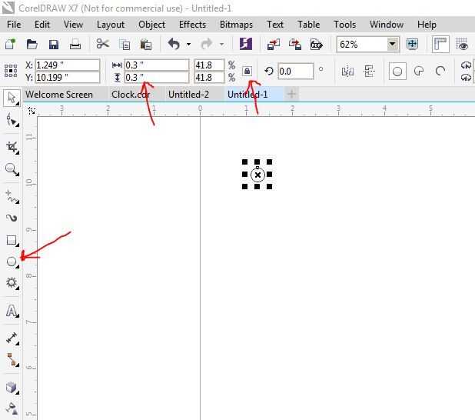The image size is (475, 420).
Task: Click the Copy icon
Action: 125,45
